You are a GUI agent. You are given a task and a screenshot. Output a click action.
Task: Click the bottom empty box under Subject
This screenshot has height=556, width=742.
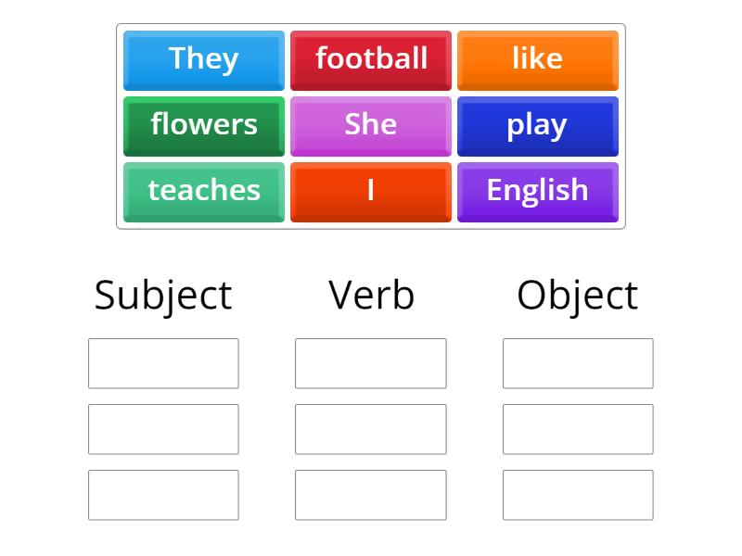coord(163,494)
